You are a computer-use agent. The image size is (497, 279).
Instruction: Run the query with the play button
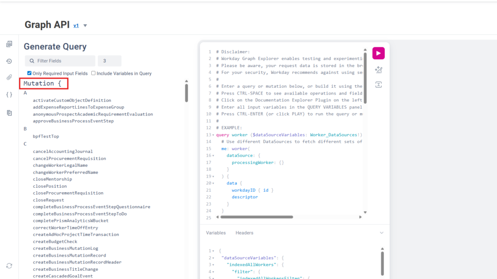(x=379, y=53)
